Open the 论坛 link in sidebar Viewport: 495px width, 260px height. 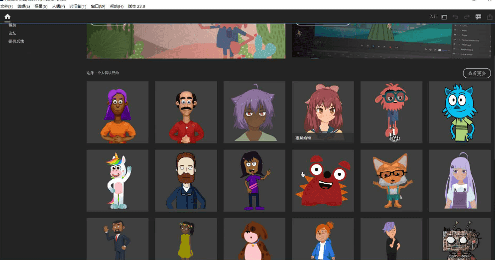click(x=12, y=33)
